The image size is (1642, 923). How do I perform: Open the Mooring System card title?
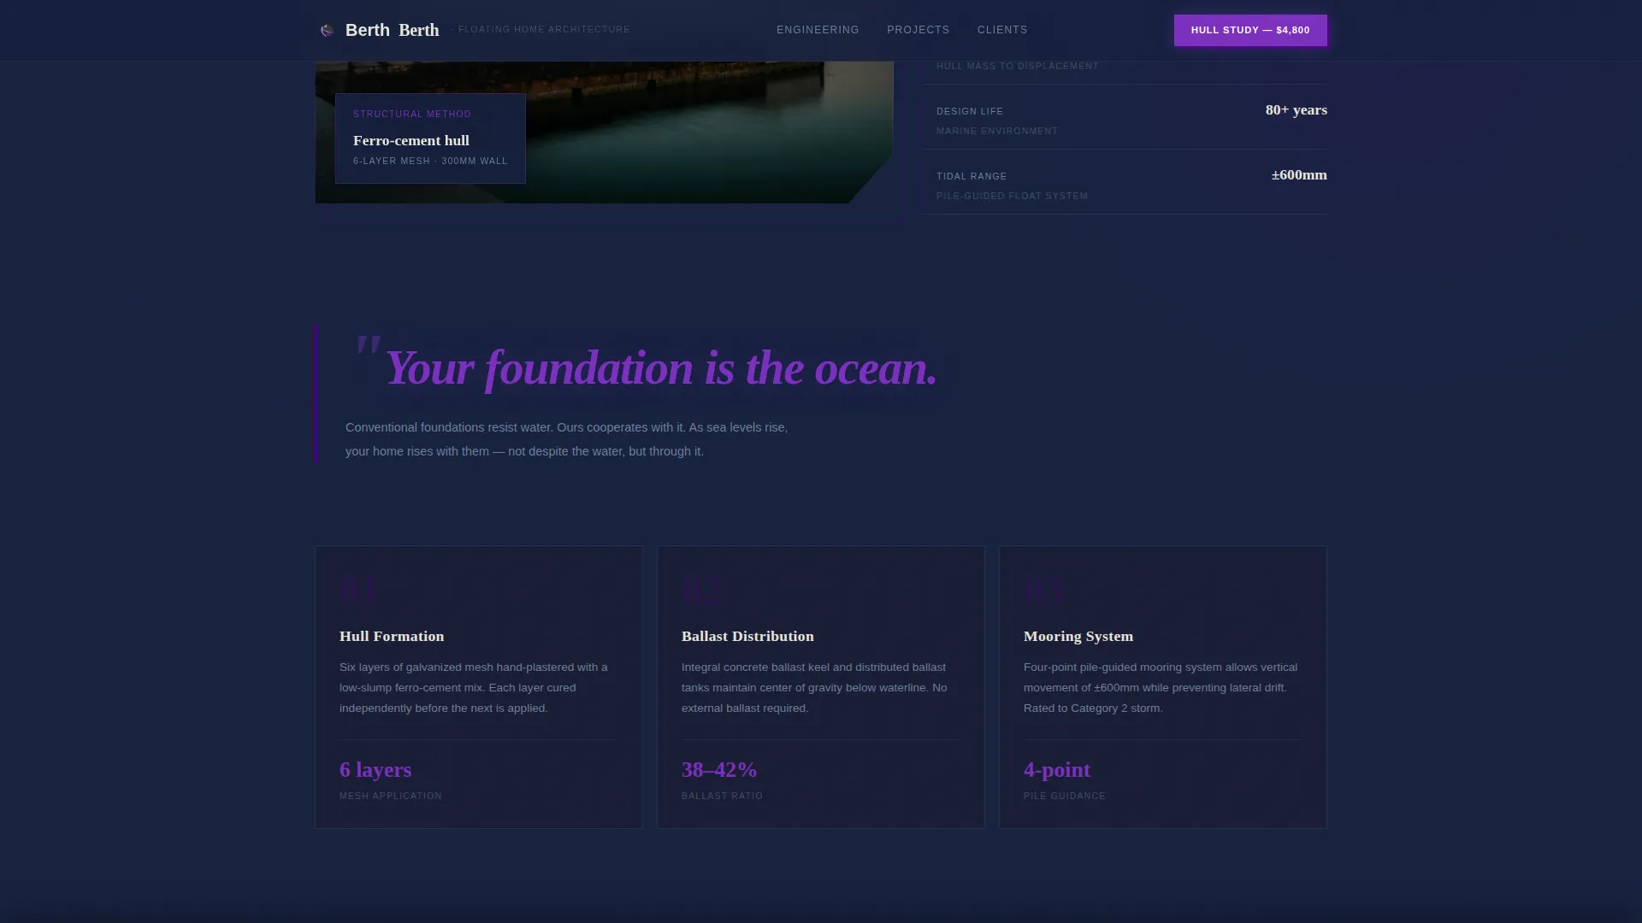pos(1078,636)
